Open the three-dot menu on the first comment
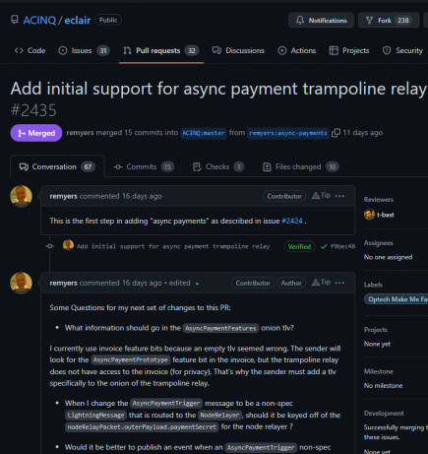Image resolution: width=428 pixels, height=454 pixels. [339, 196]
